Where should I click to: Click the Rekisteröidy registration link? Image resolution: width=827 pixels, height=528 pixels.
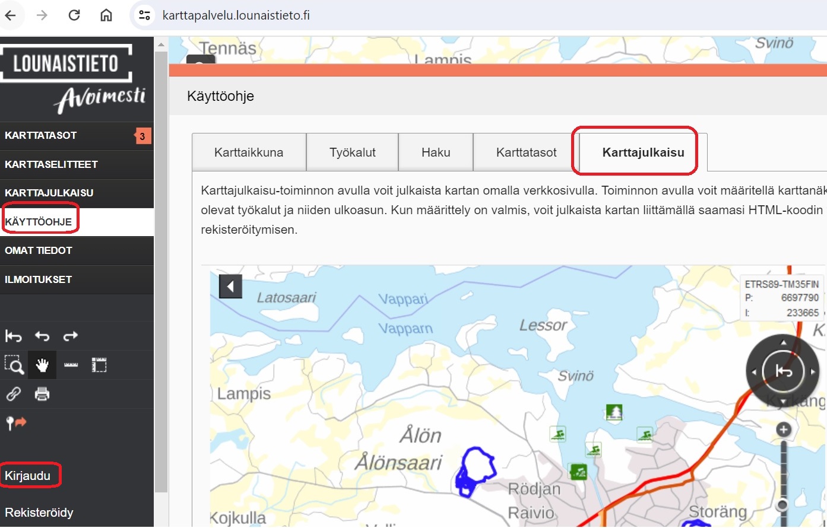(x=39, y=513)
